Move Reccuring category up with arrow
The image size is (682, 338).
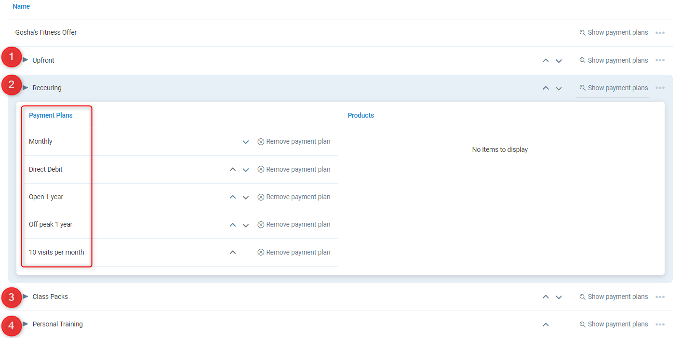[546, 88]
